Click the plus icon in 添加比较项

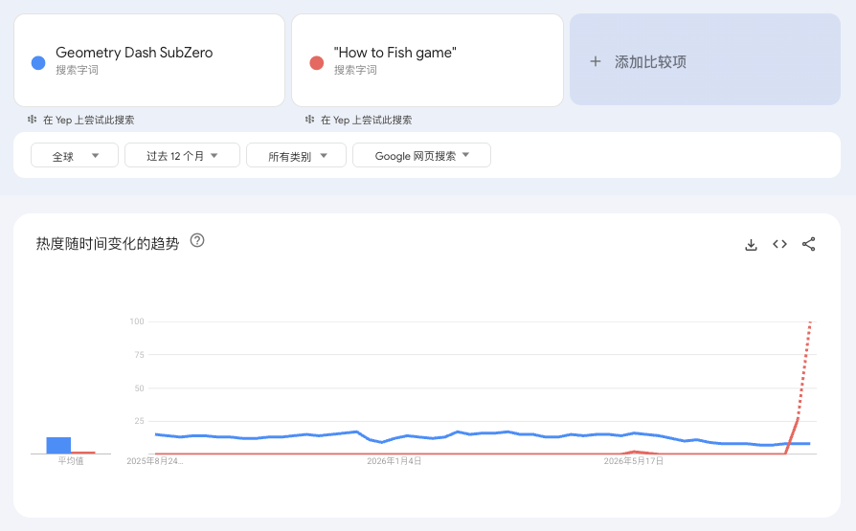click(x=596, y=61)
